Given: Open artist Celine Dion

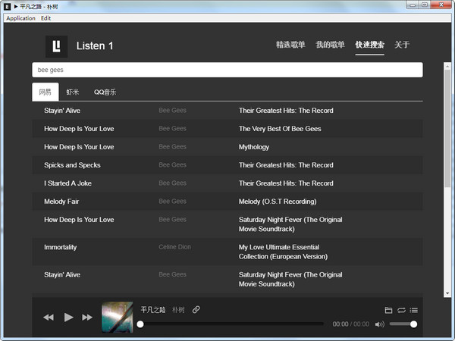Looking at the screenshot, I should 174,247.
